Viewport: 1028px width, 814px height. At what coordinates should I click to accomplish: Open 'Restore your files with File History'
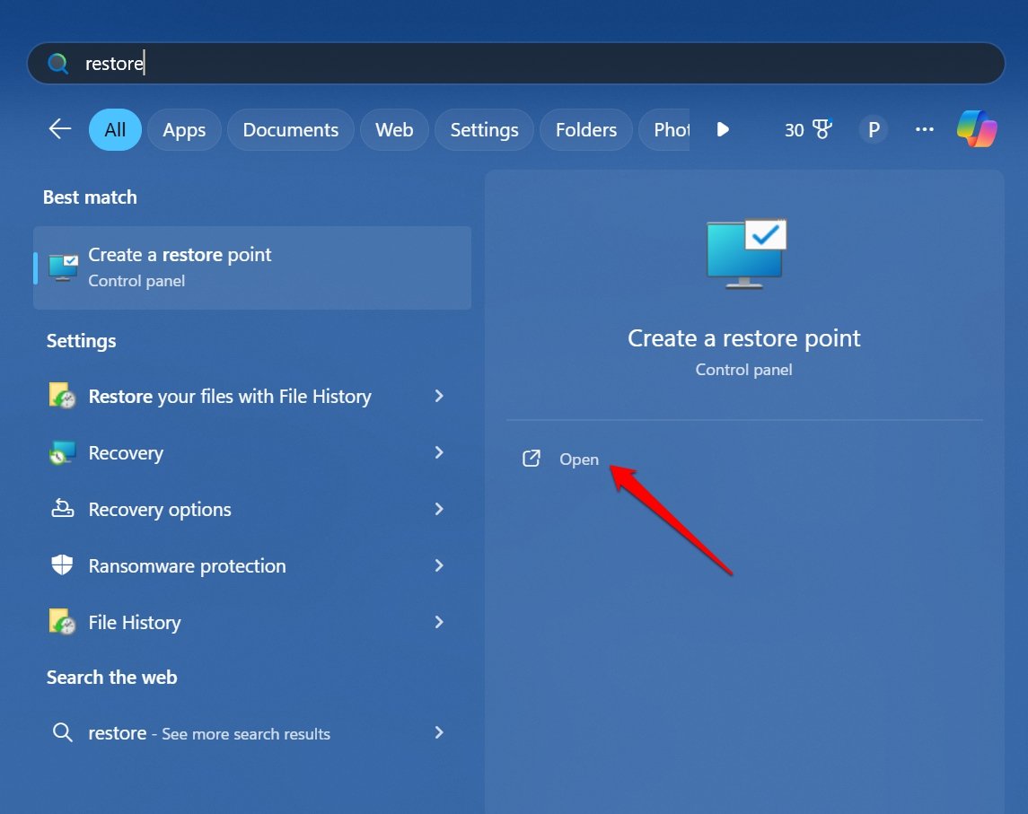pyautogui.click(x=252, y=397)
